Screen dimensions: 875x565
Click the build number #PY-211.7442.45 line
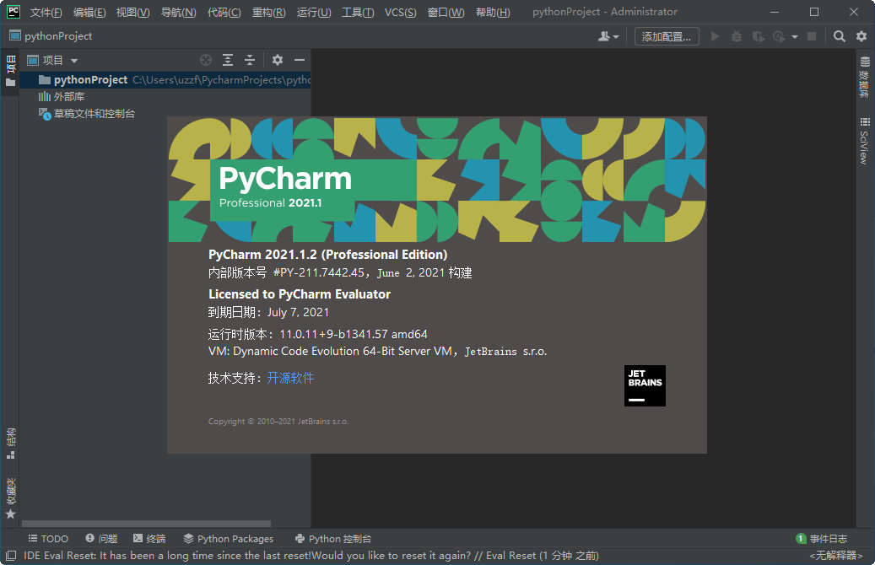tap(340, 272)
